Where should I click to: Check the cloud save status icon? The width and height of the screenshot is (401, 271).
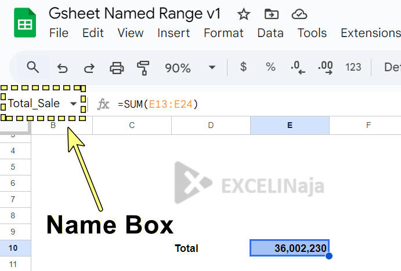coord(299,14)
